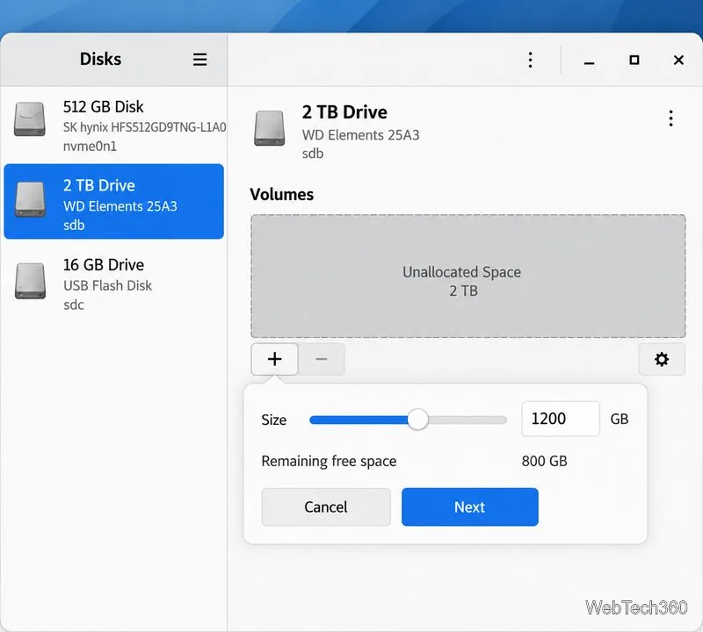Click the minus delete partition button

(x=322, y=359)
